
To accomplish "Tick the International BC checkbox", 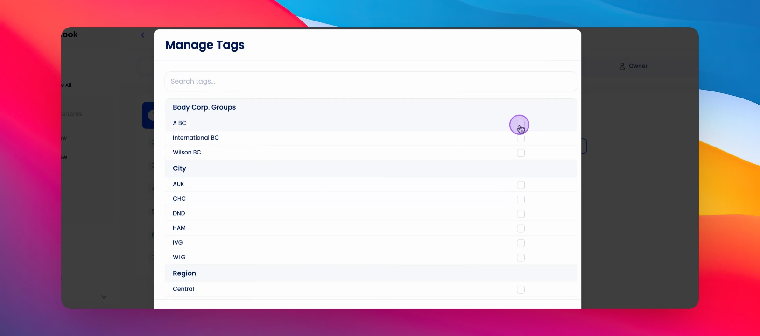I will [521, 138].
